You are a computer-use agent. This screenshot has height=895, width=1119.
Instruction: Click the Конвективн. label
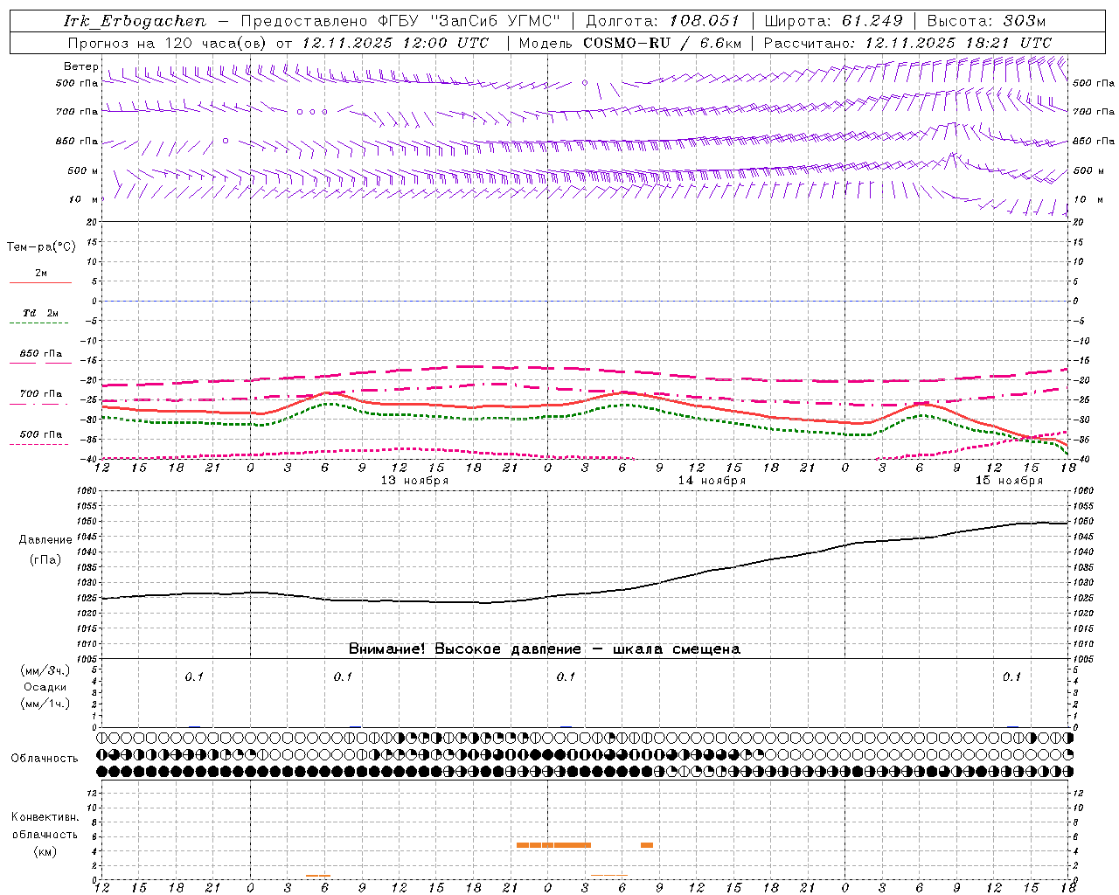pos(45,817)
